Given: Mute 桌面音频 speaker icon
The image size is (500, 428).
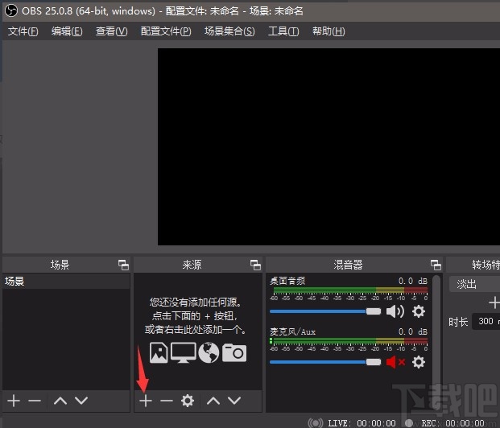Looking at the screenshot, I should pos(395,311).
